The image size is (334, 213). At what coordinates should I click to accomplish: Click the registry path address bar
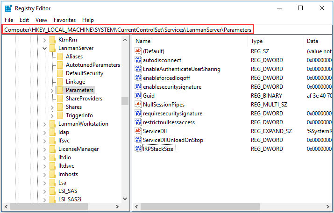click(x=167, y=29)
